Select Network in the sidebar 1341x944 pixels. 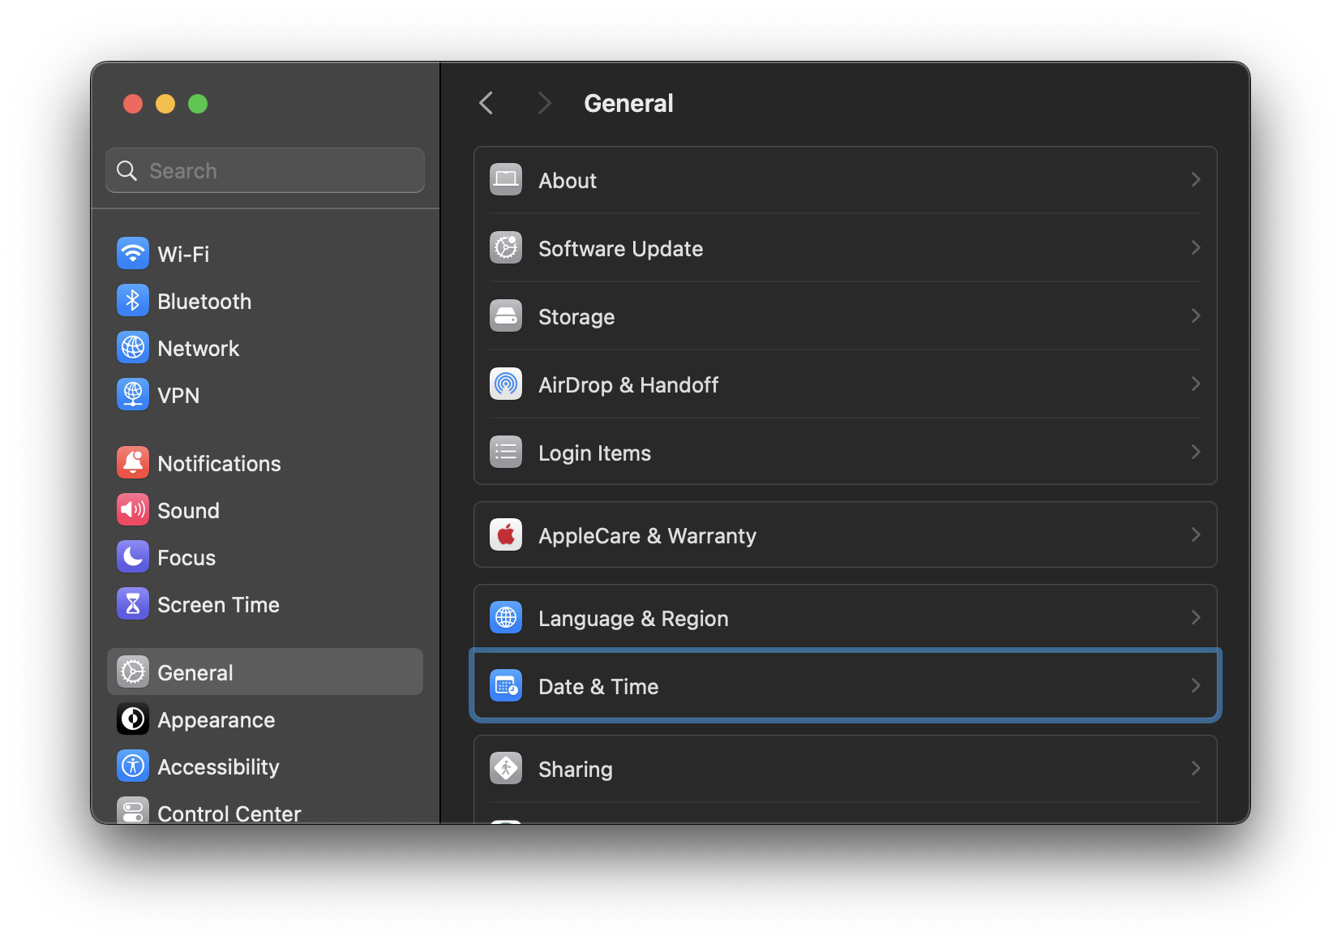(x=199, y=349)
